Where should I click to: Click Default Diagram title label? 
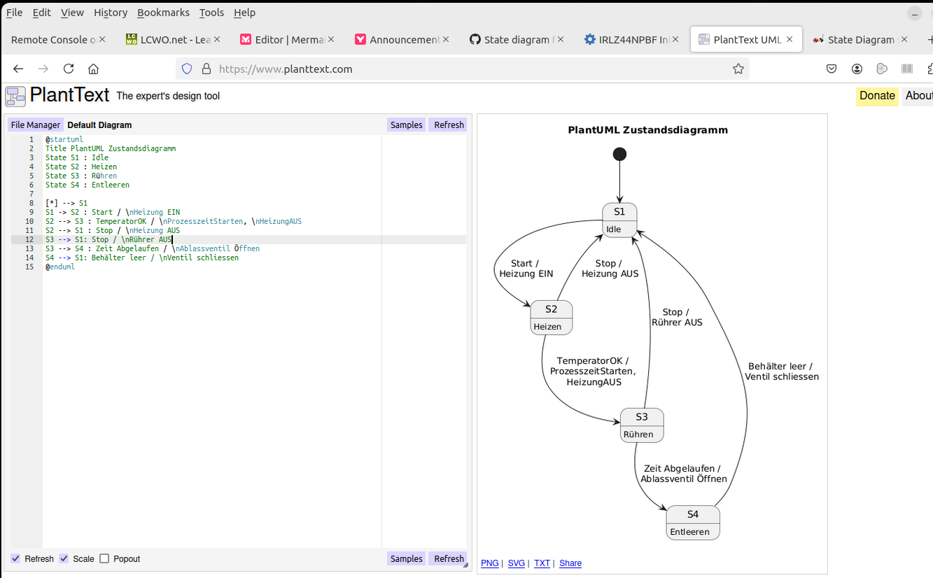pos(99,125)
